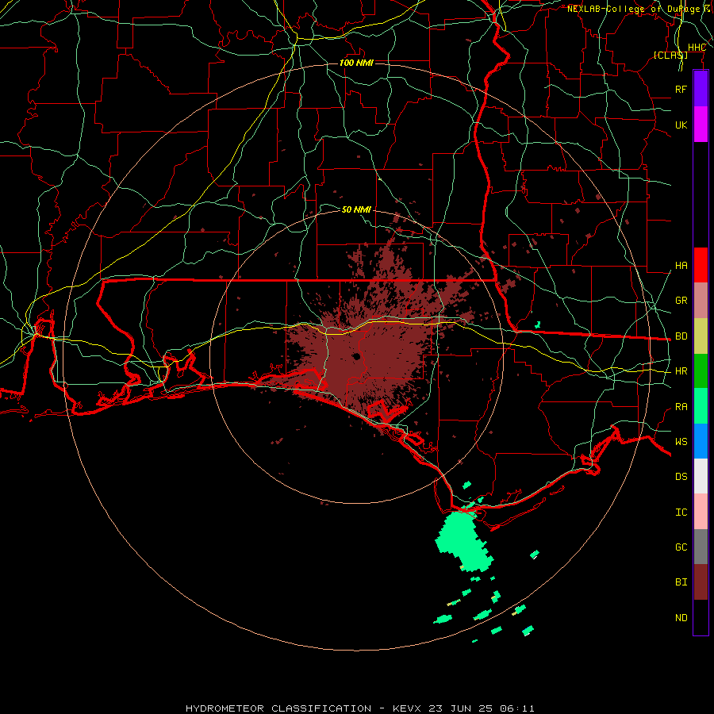Click the 'NEXLAB-College of DuPage' credit text

click(633, 9)
